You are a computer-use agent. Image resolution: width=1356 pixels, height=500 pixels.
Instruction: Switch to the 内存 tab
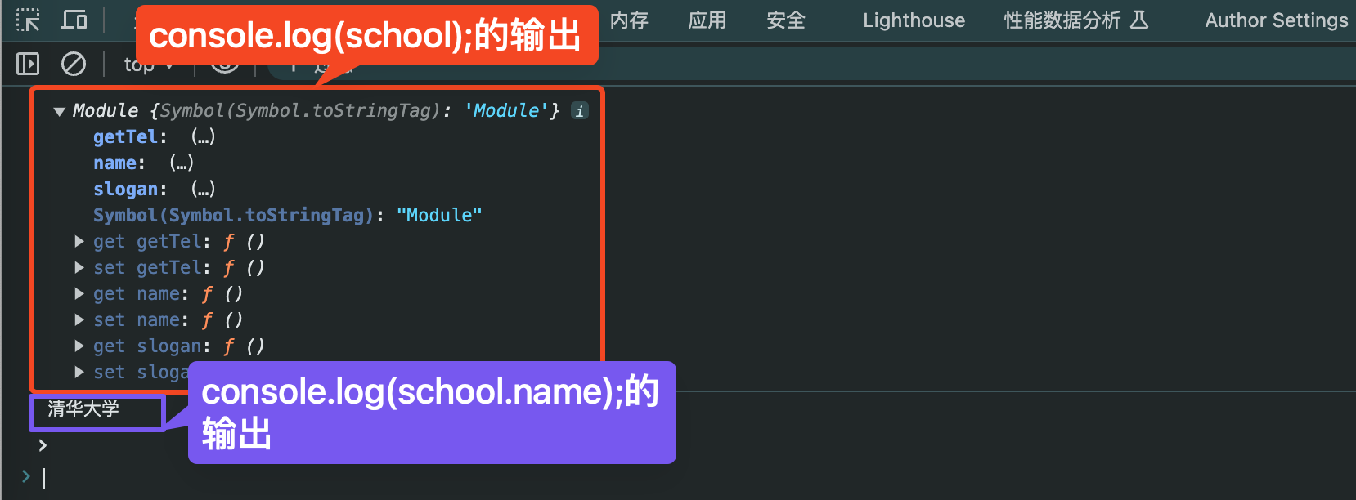point(629,20)
